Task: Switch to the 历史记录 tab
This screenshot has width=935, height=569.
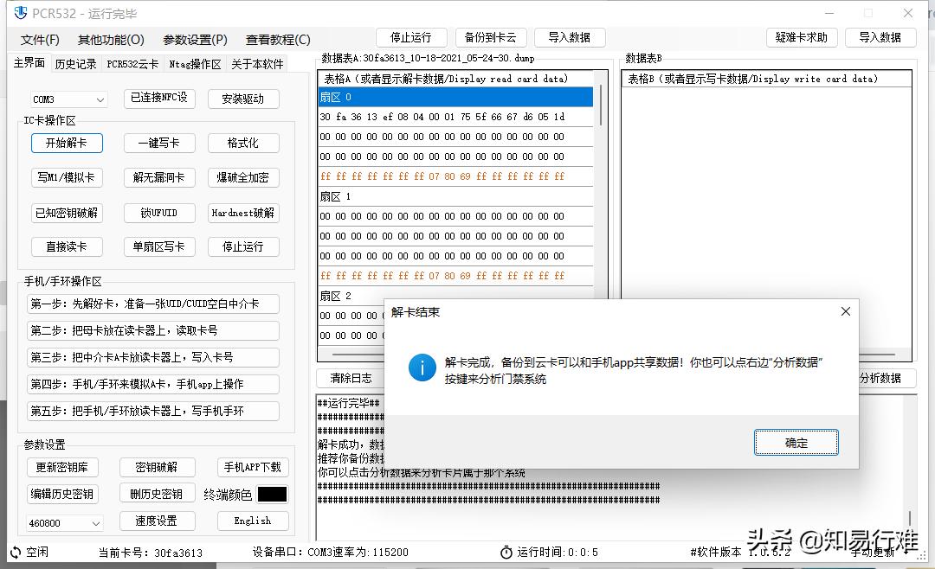Action: 75,62
